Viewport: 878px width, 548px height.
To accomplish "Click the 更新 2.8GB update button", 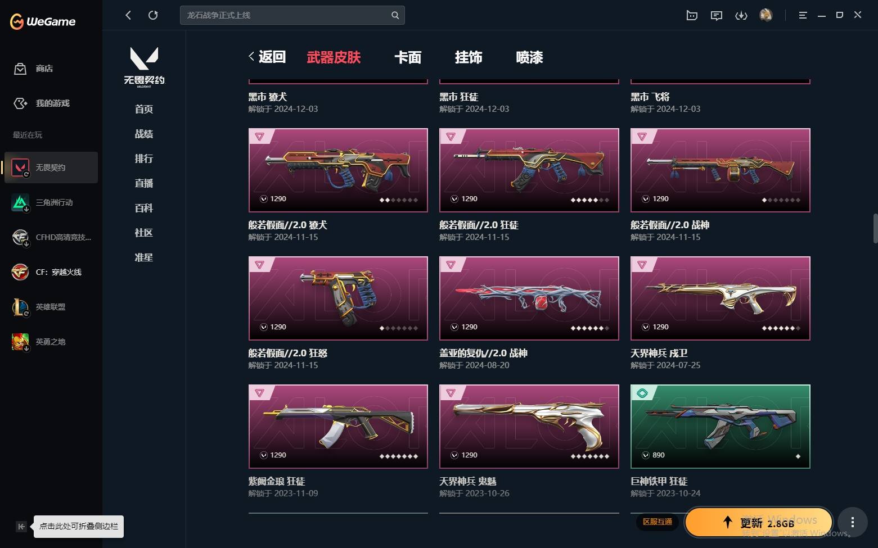I will [x=758, y=523].
